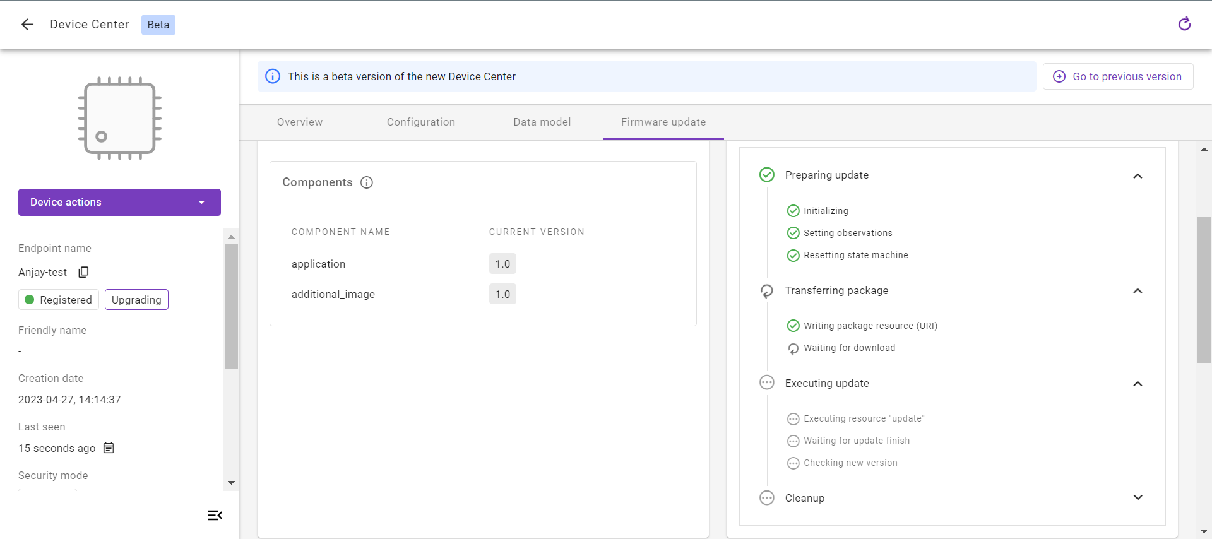This screenshot has height=539, width=1212.
Task: Collapse the Transferring package section
Action: tap(1138, 291)
